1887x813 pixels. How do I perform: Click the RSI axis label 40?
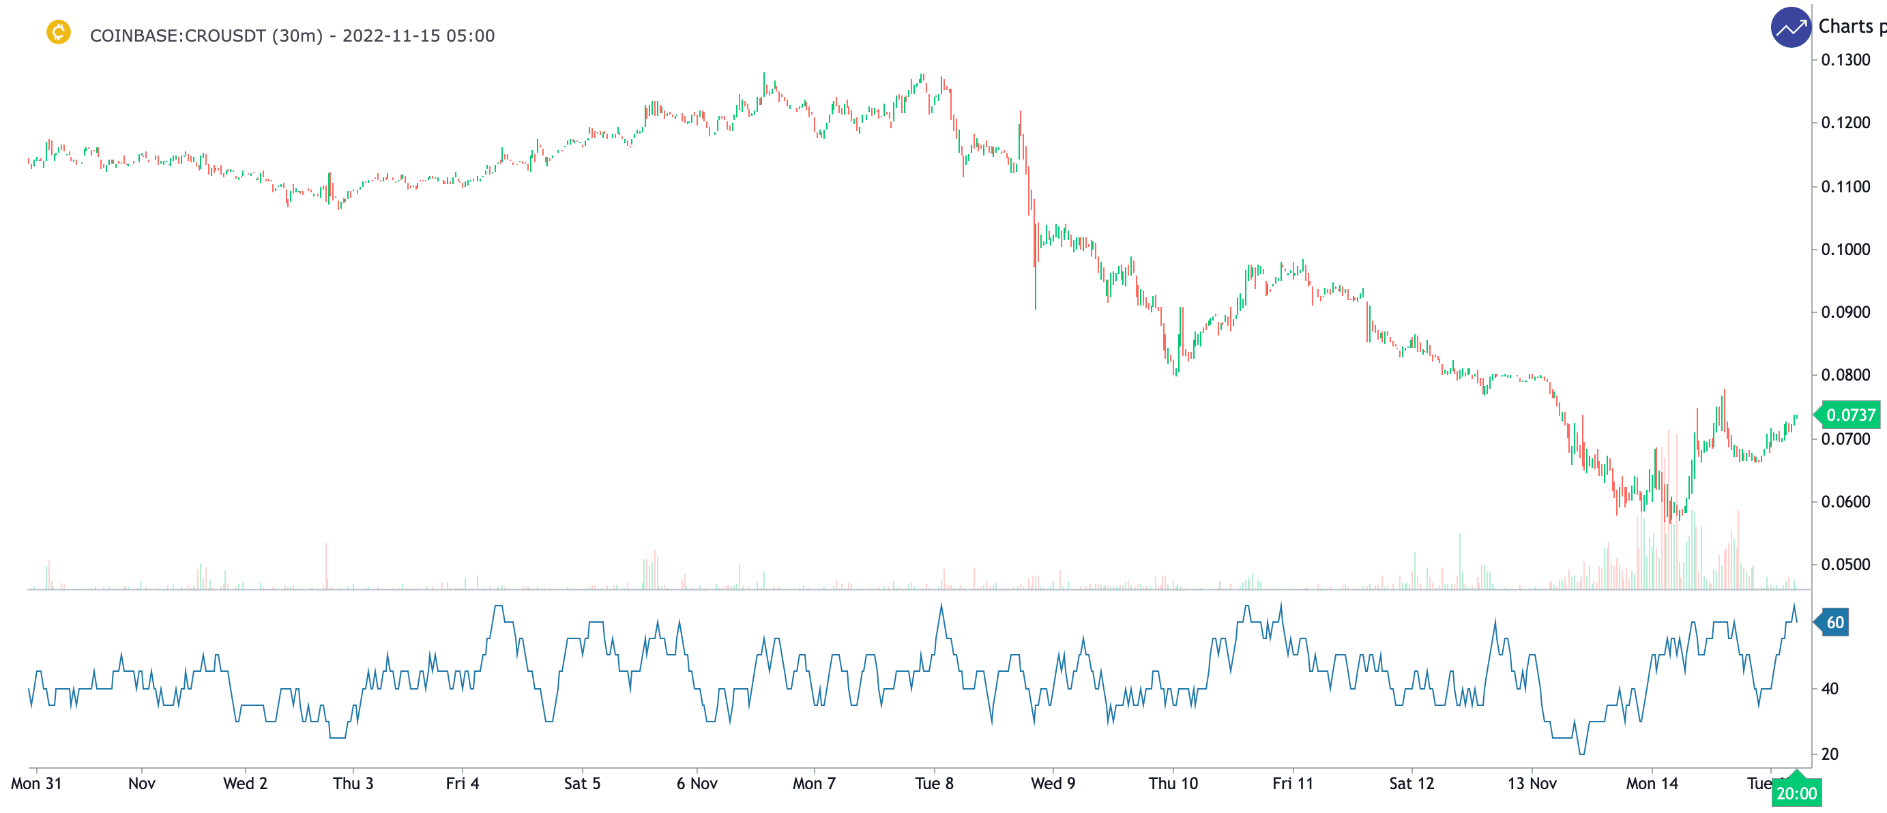(1829, 688)
